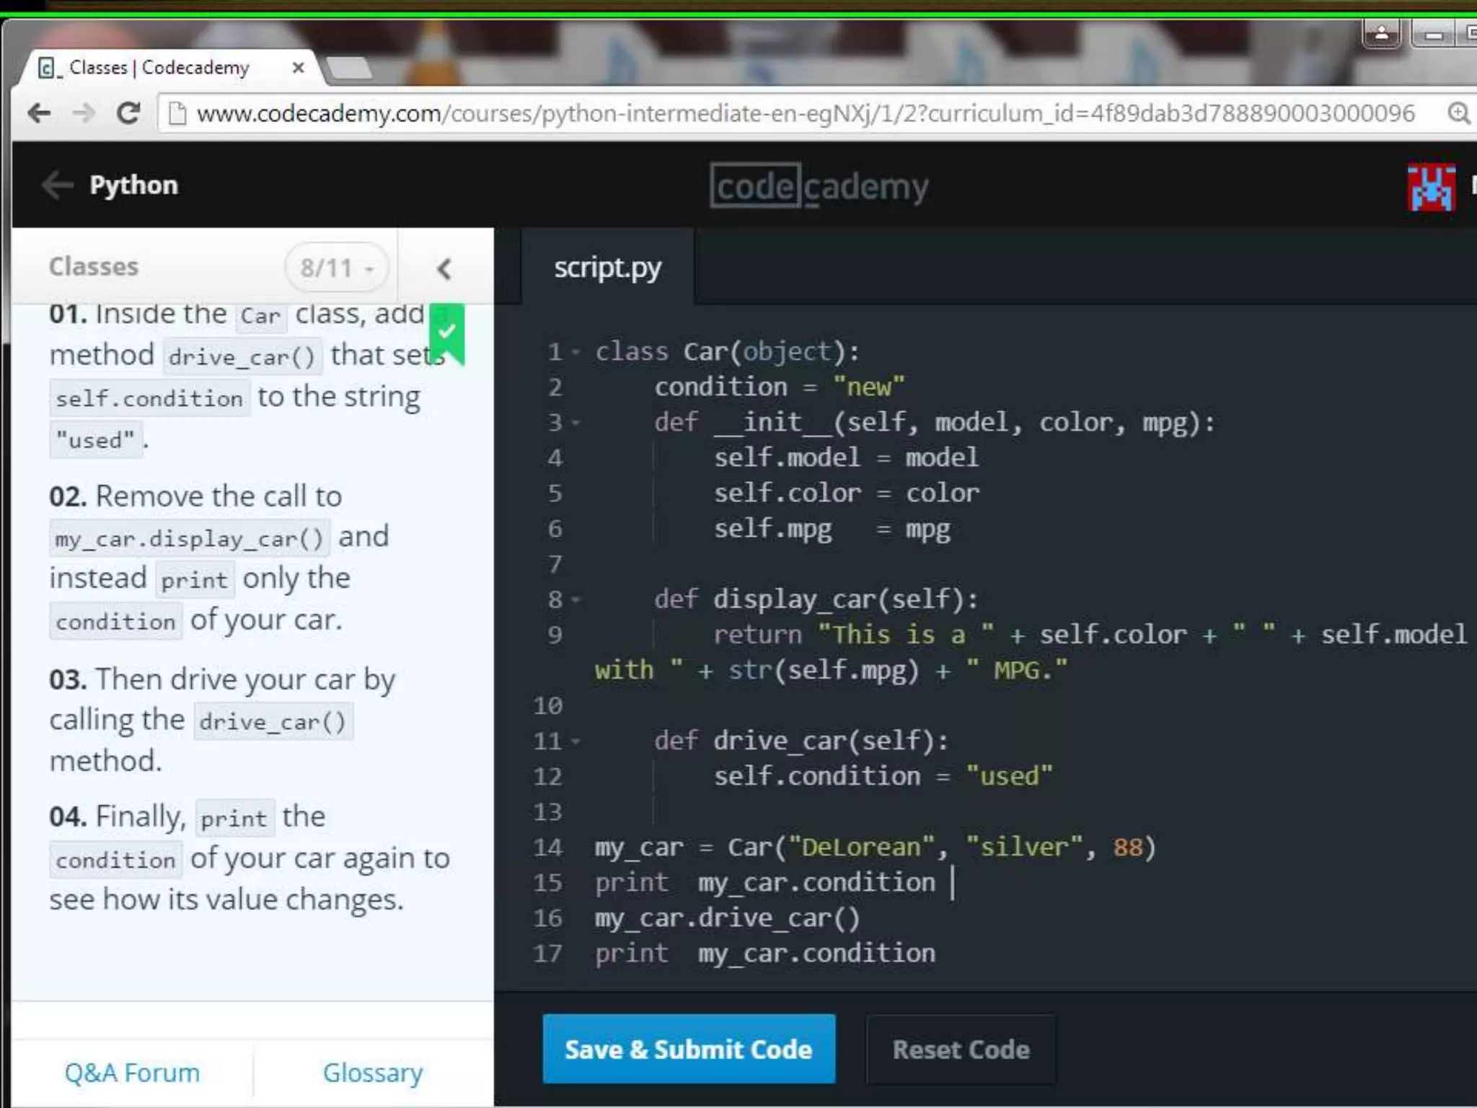Click line 16 my_car.drive_car()

click(x=727, y=918)
